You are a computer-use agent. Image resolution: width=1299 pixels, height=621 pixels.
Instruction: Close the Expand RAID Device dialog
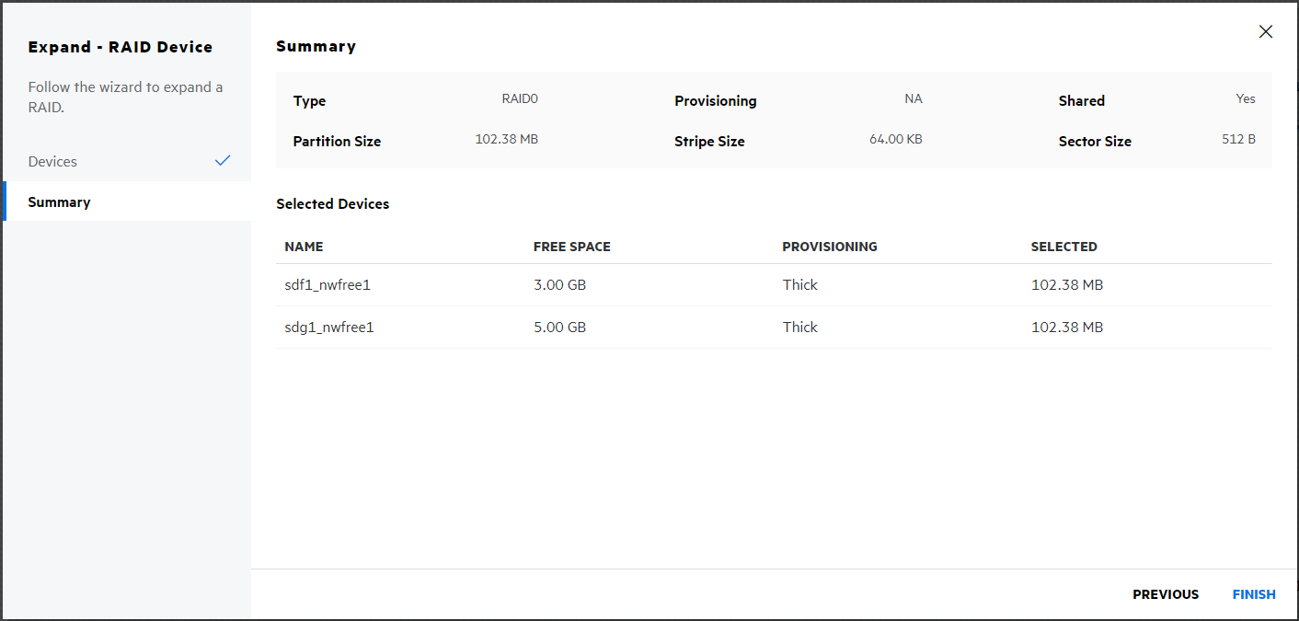(x=1265, y=32)
